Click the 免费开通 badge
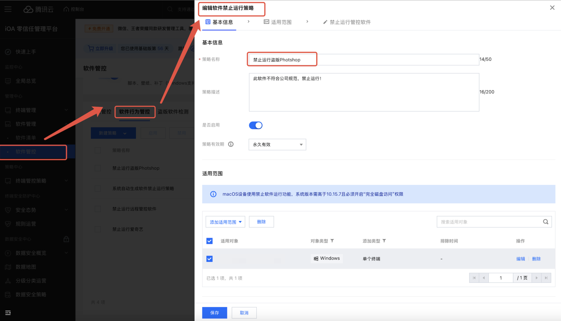Screen dimensions: 561x321 (x=99, y=29)
